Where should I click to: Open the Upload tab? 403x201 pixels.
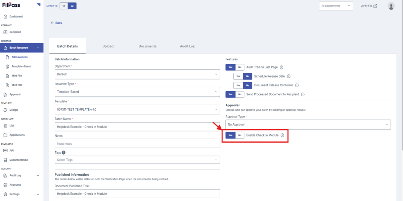[108, 46]
